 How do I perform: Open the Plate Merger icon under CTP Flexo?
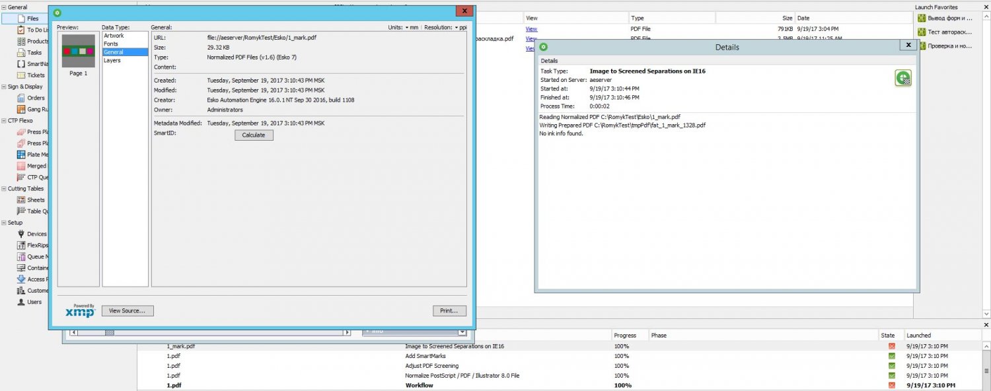[21, 155]
